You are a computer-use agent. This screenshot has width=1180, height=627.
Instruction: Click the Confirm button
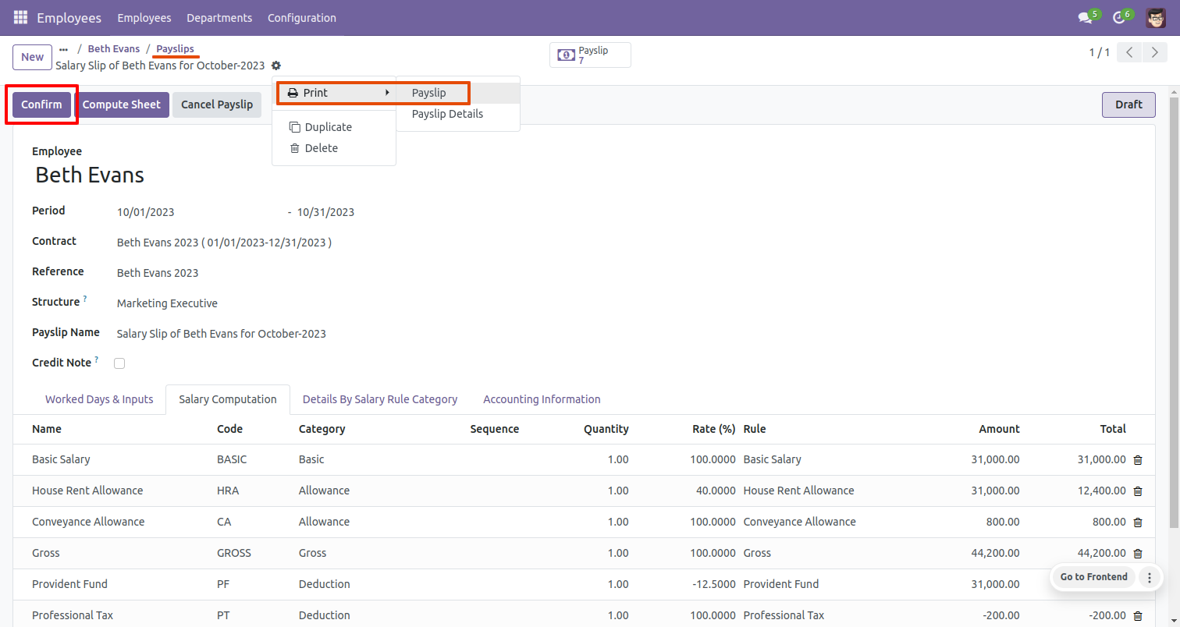41,104
